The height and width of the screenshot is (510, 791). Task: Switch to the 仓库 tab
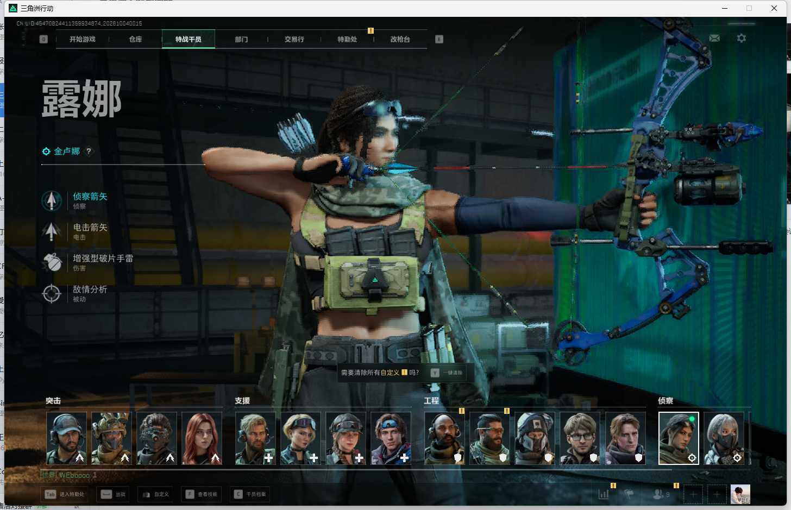(x=135, y=39)
